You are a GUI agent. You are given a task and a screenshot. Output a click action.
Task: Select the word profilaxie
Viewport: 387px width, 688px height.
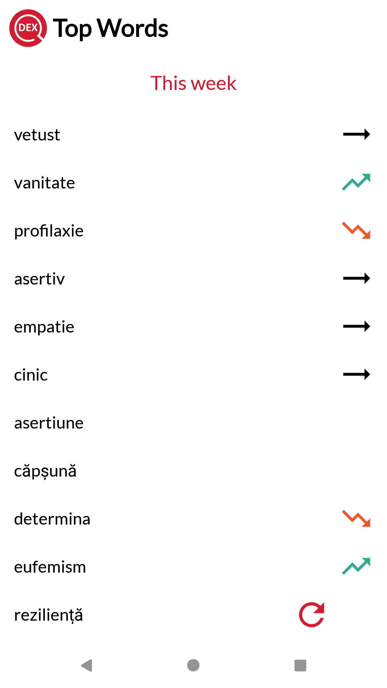click(49, 231)
